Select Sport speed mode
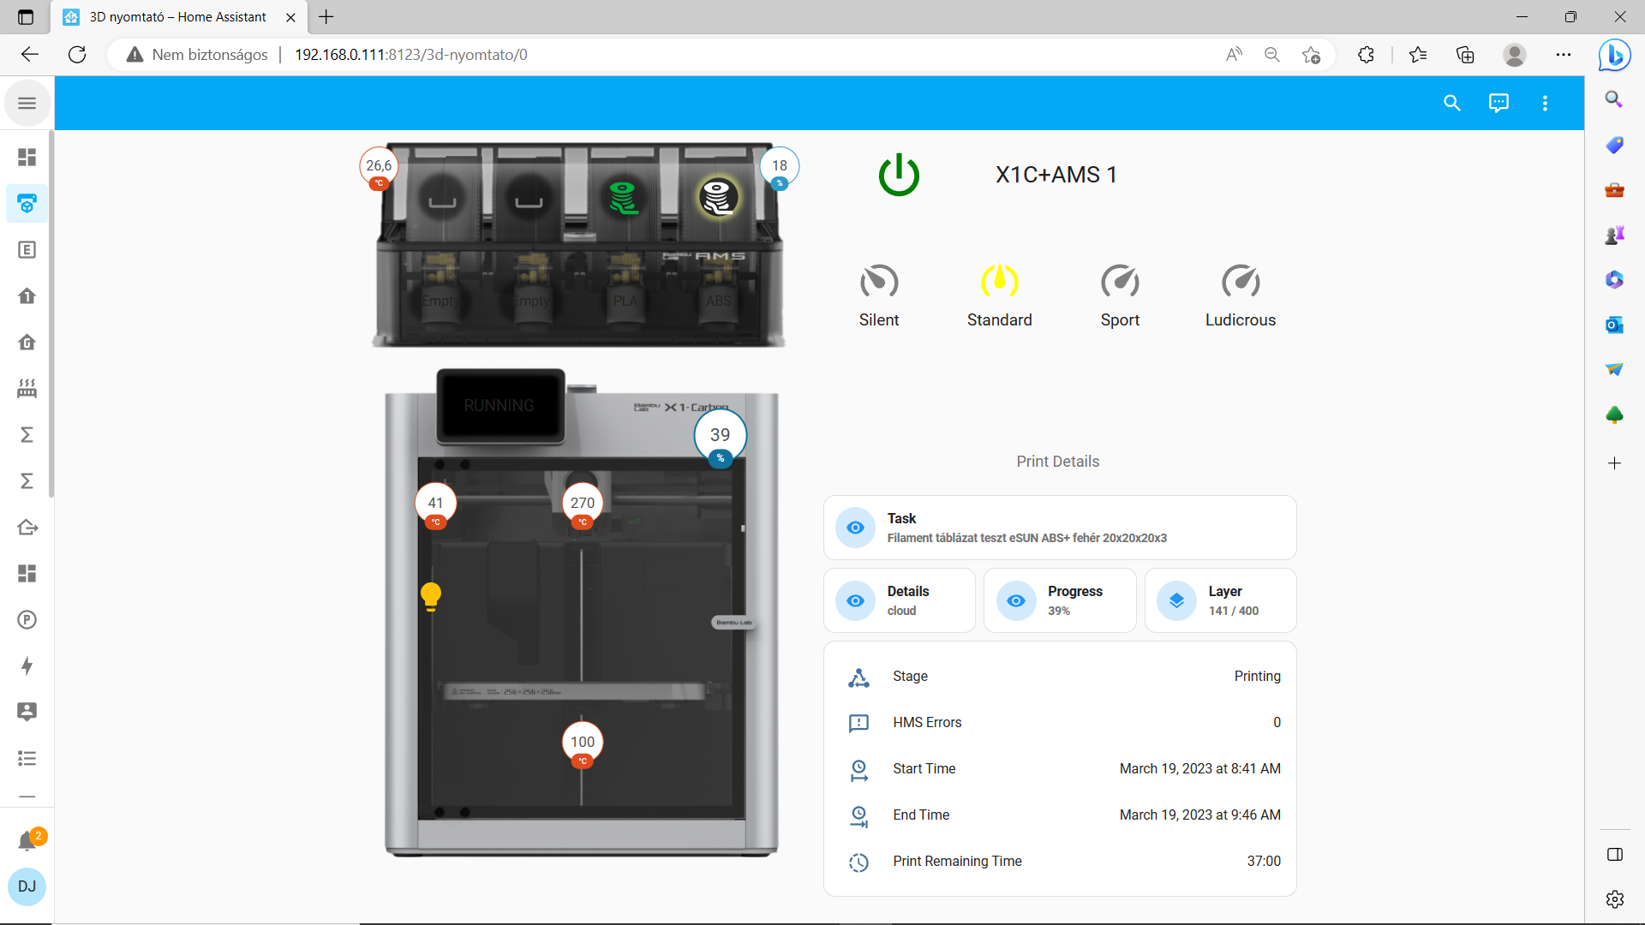 [x=1120, y=296]
